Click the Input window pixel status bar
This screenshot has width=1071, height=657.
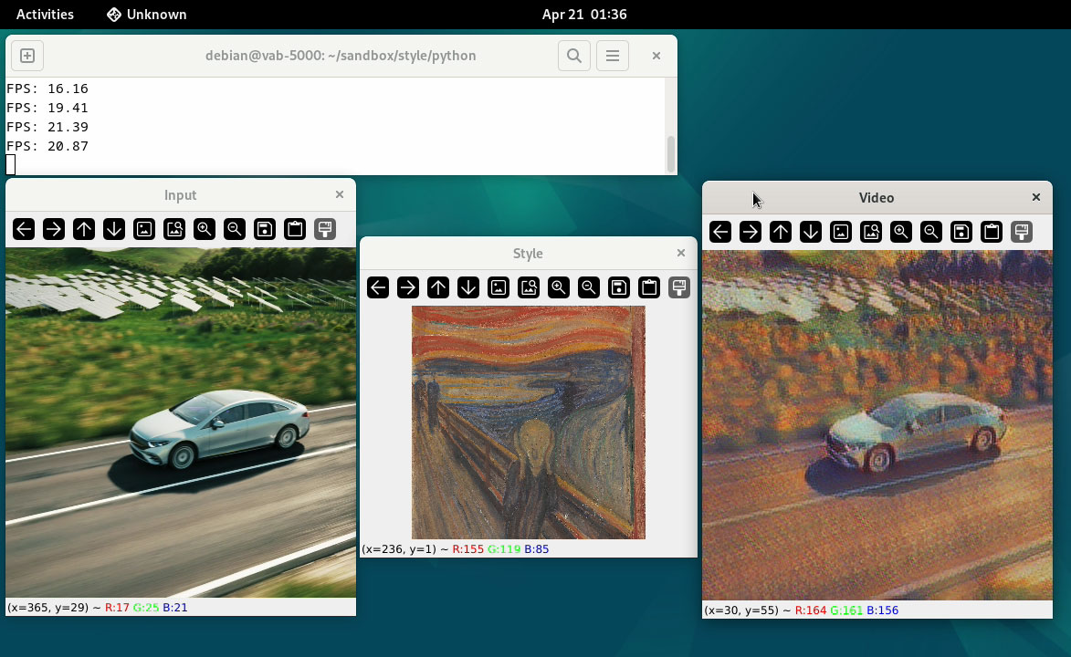(x=180, y=607)
